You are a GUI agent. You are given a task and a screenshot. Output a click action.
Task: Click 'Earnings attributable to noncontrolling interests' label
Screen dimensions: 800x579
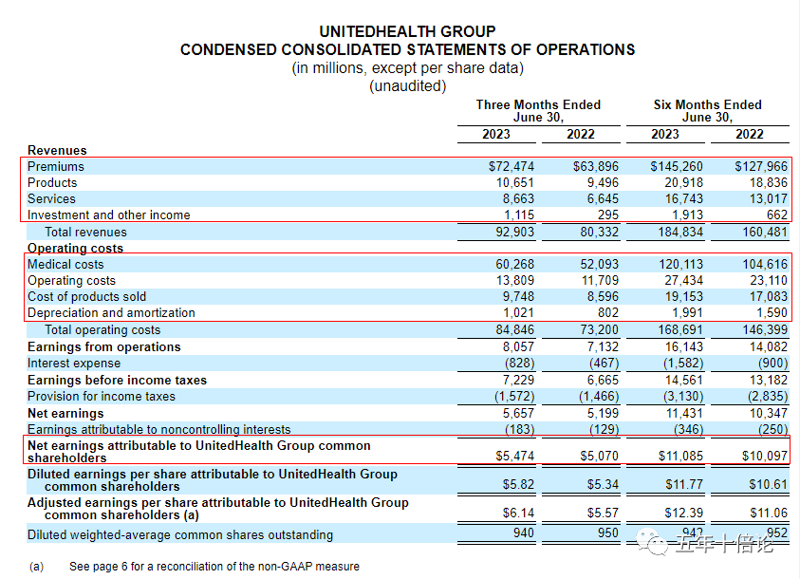click(x=159, y=430)
